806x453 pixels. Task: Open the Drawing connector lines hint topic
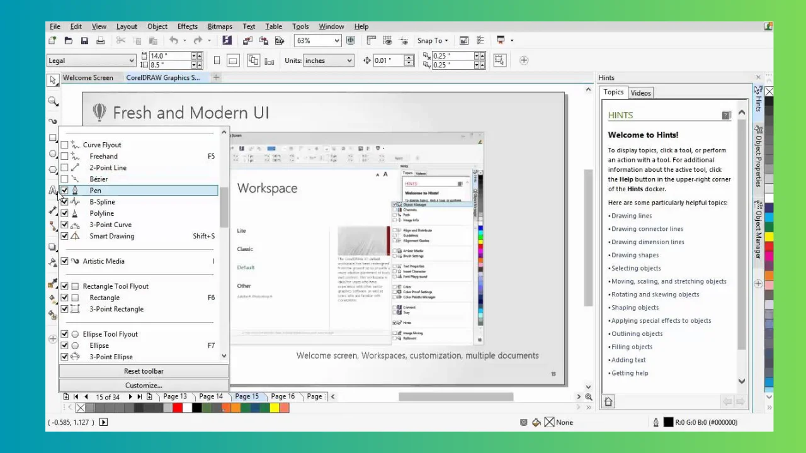click(x=647, y=229)
